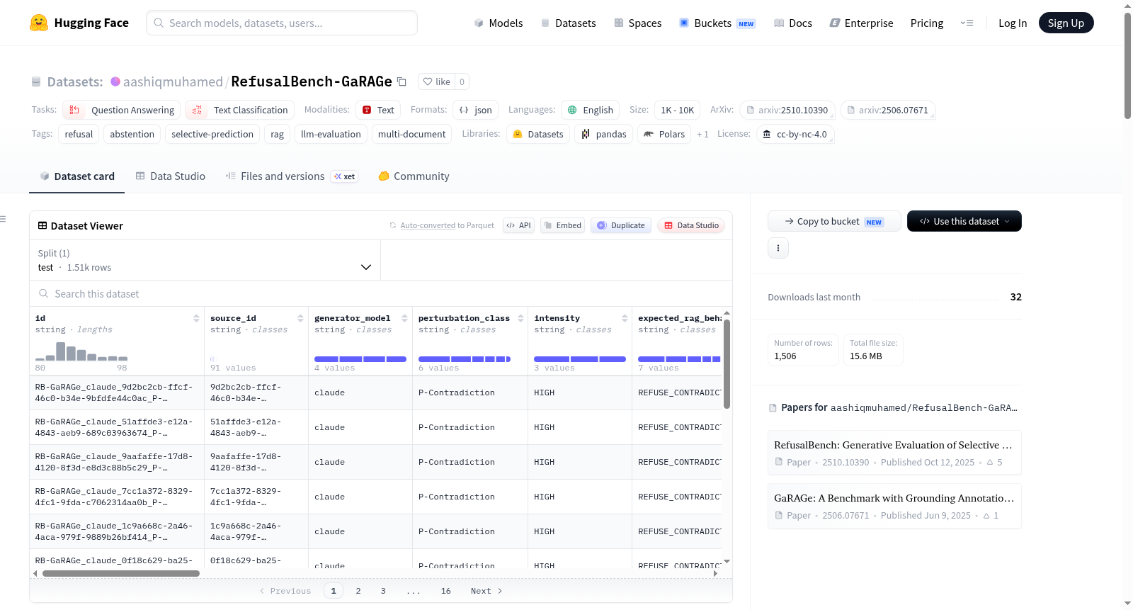The width and height of the screenshot is (1133, 610).
Task: Open the RefusalBench paper card
Action: pyautogui.click(x=894, y=453)
